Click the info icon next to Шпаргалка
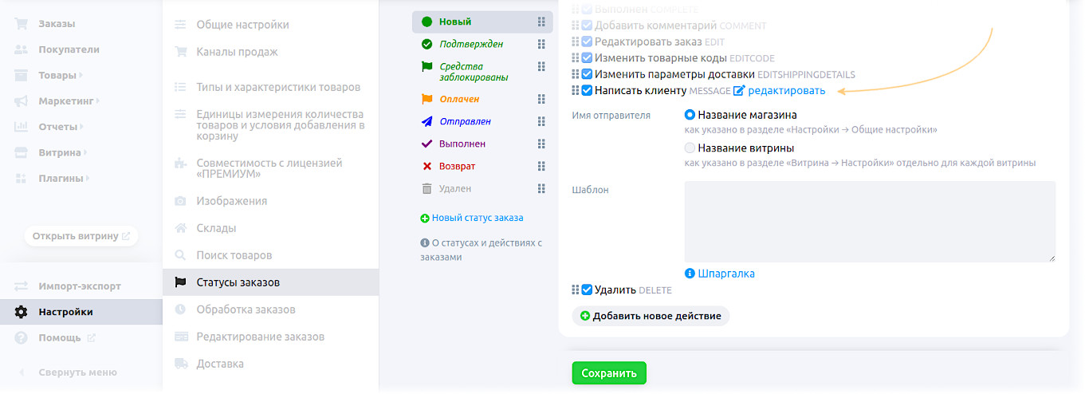This screenshot has height=394, width=1085. click(690, 274)
